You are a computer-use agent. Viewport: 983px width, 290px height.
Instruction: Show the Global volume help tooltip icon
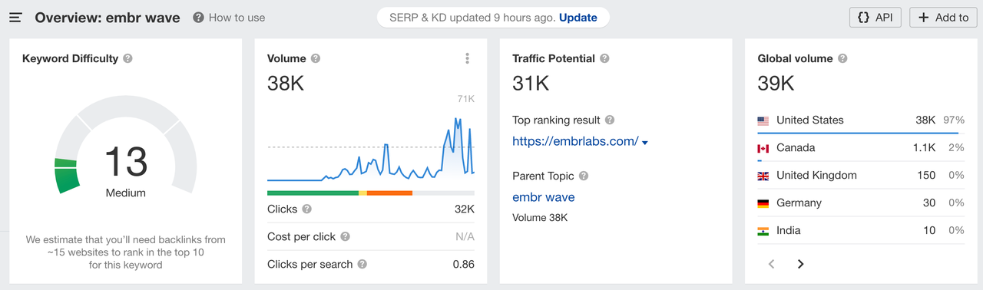842,58
